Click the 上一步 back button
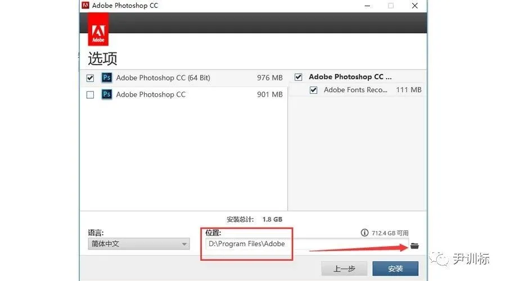506x281 pixels. [x=344, y=269]
